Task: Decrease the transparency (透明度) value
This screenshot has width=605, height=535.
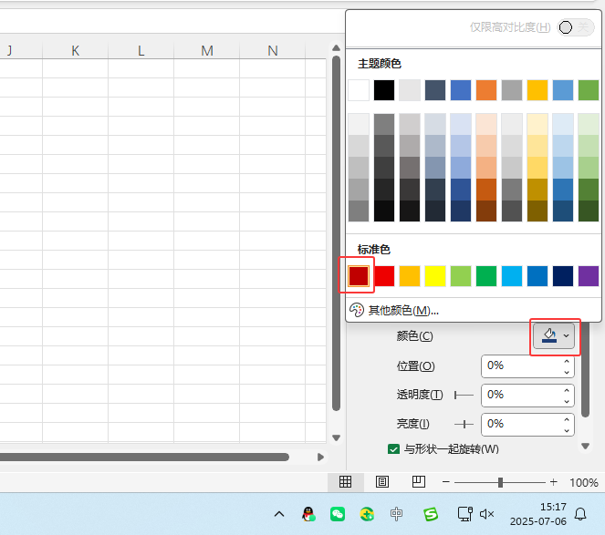Action: click(567, 401)
